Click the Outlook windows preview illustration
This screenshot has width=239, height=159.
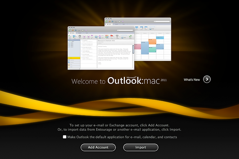point(119,44)
